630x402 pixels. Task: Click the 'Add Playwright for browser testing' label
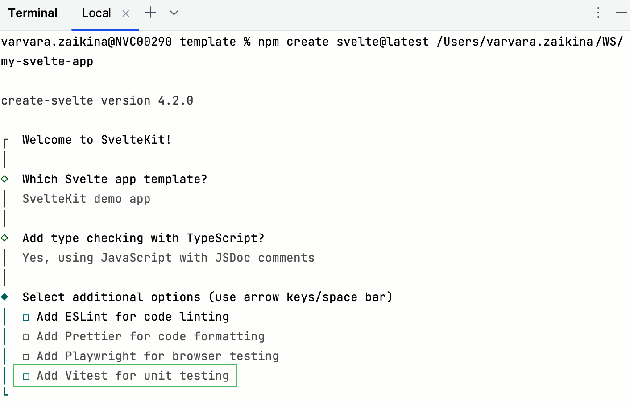coord(157,356)
